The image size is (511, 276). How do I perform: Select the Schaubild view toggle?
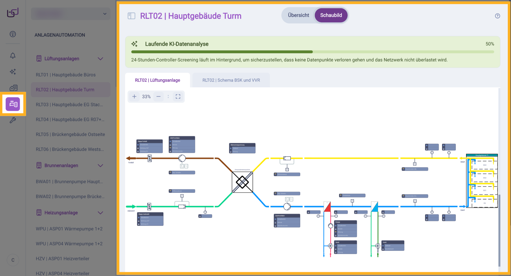coord(331,15)
